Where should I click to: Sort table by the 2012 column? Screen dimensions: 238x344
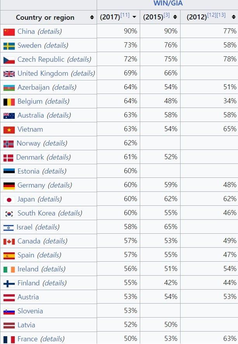(x=233, y=17)
